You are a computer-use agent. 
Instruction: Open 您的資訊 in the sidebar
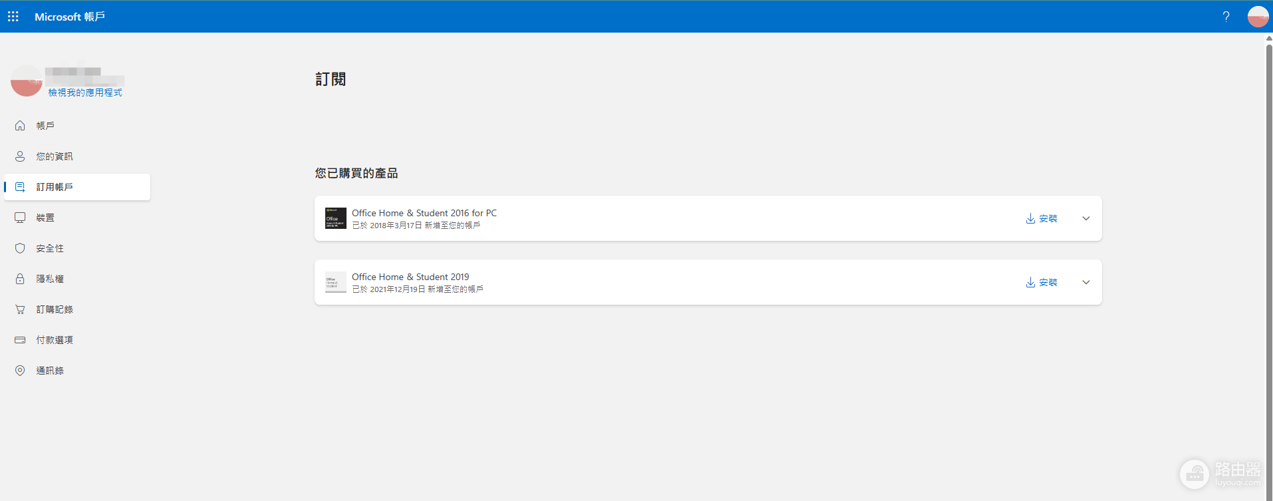click(77, 156)
